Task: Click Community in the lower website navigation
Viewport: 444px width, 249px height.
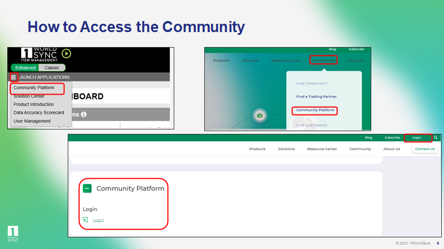Action: [x=360, y=149]
